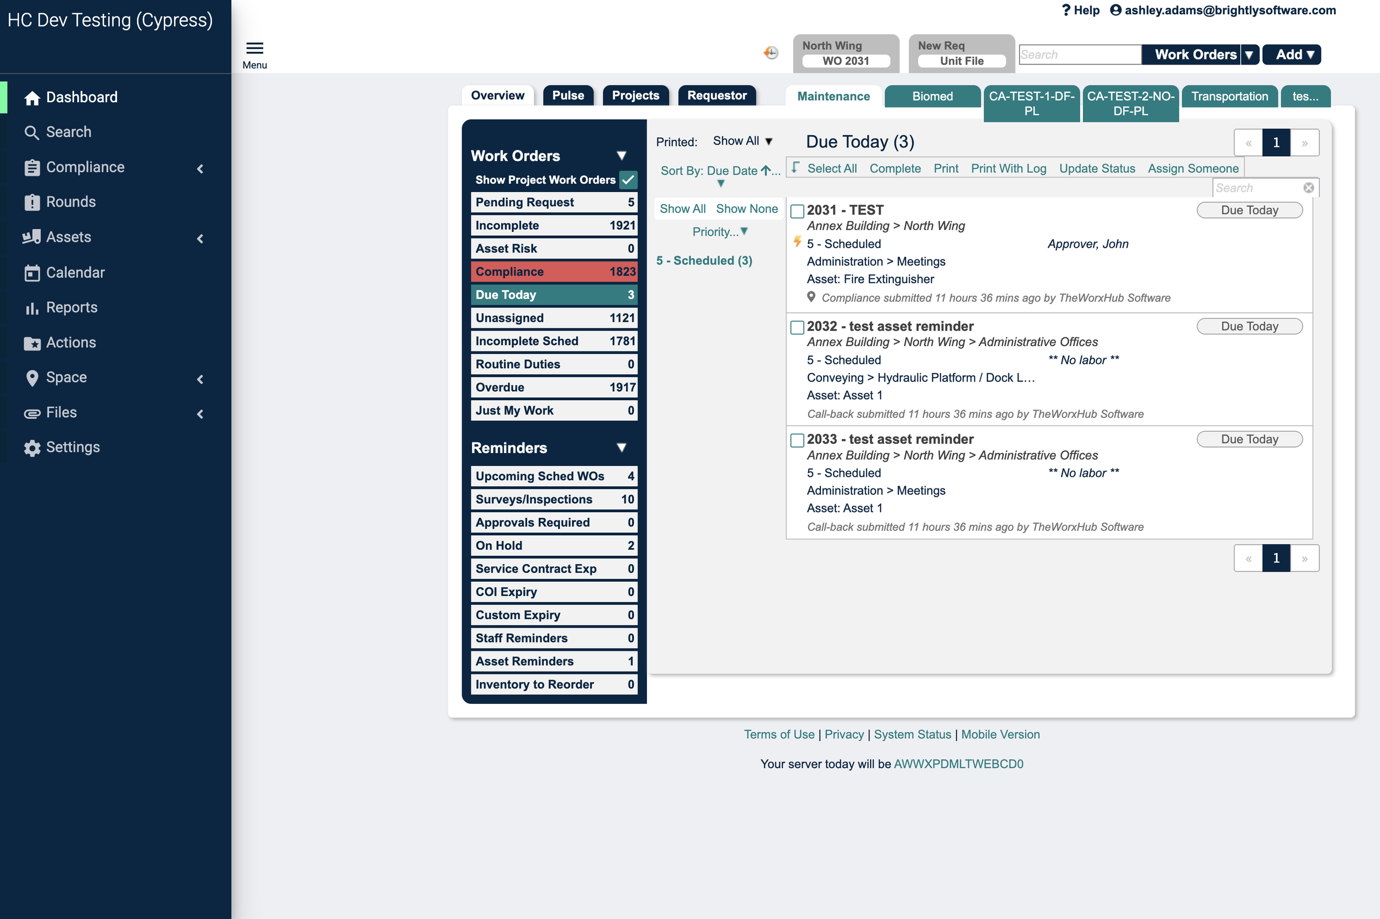Click the Rounds clipboard icon

tap(31, 202)
